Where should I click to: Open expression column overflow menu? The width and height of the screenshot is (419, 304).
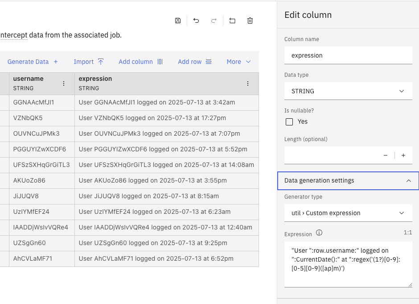click(x=248, y=83)
